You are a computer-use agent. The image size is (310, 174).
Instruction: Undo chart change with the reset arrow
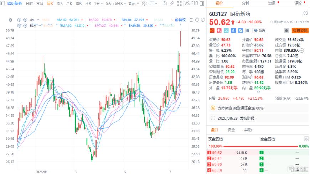[x=191, y=20]
